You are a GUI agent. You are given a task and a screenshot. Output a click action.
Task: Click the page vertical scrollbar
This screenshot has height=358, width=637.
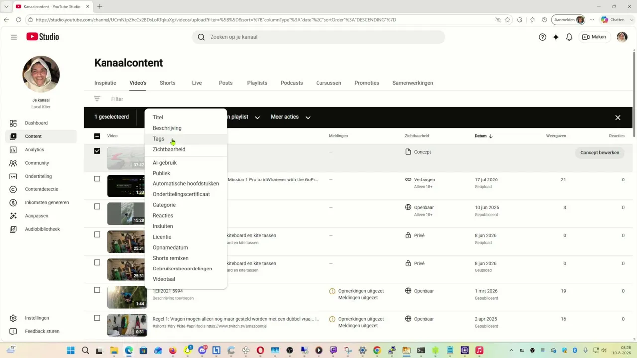[634, 93]
